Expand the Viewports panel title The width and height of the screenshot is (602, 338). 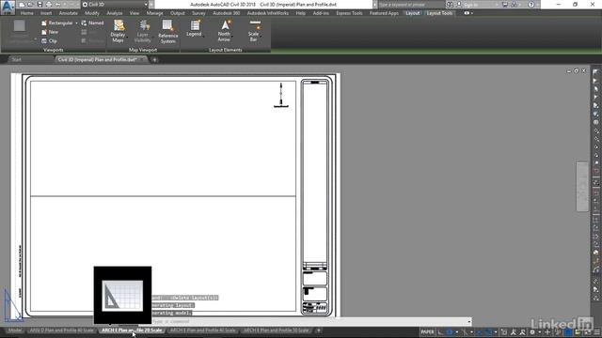[x=54, y=50]
